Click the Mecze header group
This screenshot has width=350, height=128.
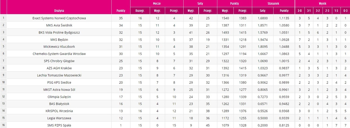(157, 3)
